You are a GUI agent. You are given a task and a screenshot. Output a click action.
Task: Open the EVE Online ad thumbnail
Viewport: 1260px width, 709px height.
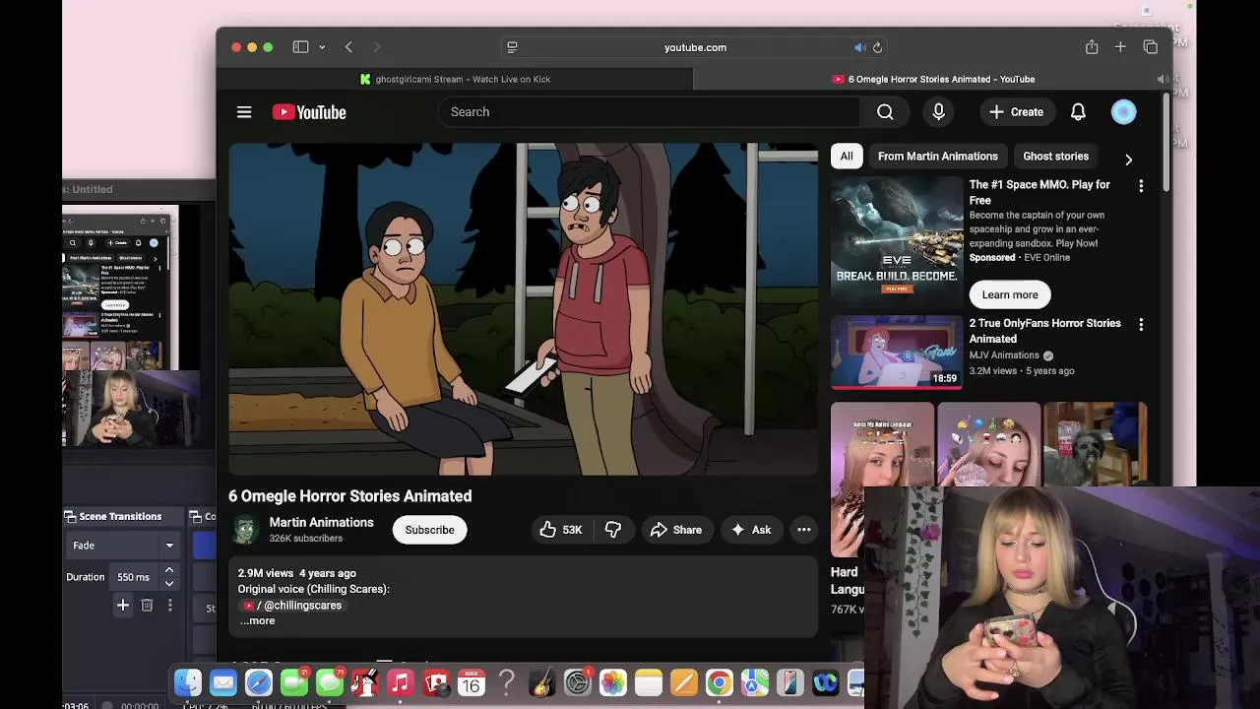(896, 241)
